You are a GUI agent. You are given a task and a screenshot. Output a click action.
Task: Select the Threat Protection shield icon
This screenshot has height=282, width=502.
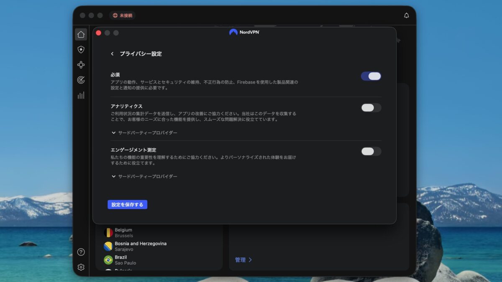click(81, 49)
